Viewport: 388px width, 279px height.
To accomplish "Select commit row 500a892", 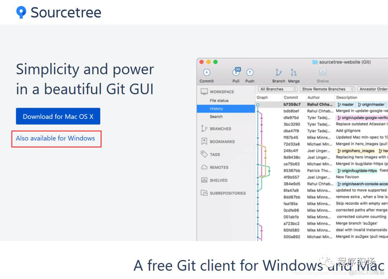I will 322,237.
